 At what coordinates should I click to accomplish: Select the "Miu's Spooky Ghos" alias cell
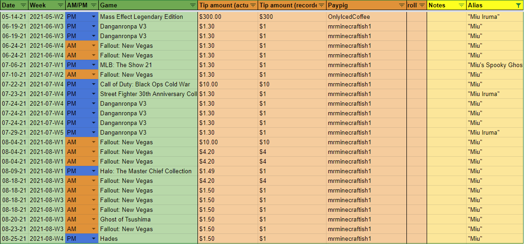pos(495,65)
